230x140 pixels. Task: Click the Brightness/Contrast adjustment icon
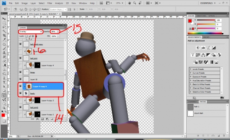[x=198, y=48]
